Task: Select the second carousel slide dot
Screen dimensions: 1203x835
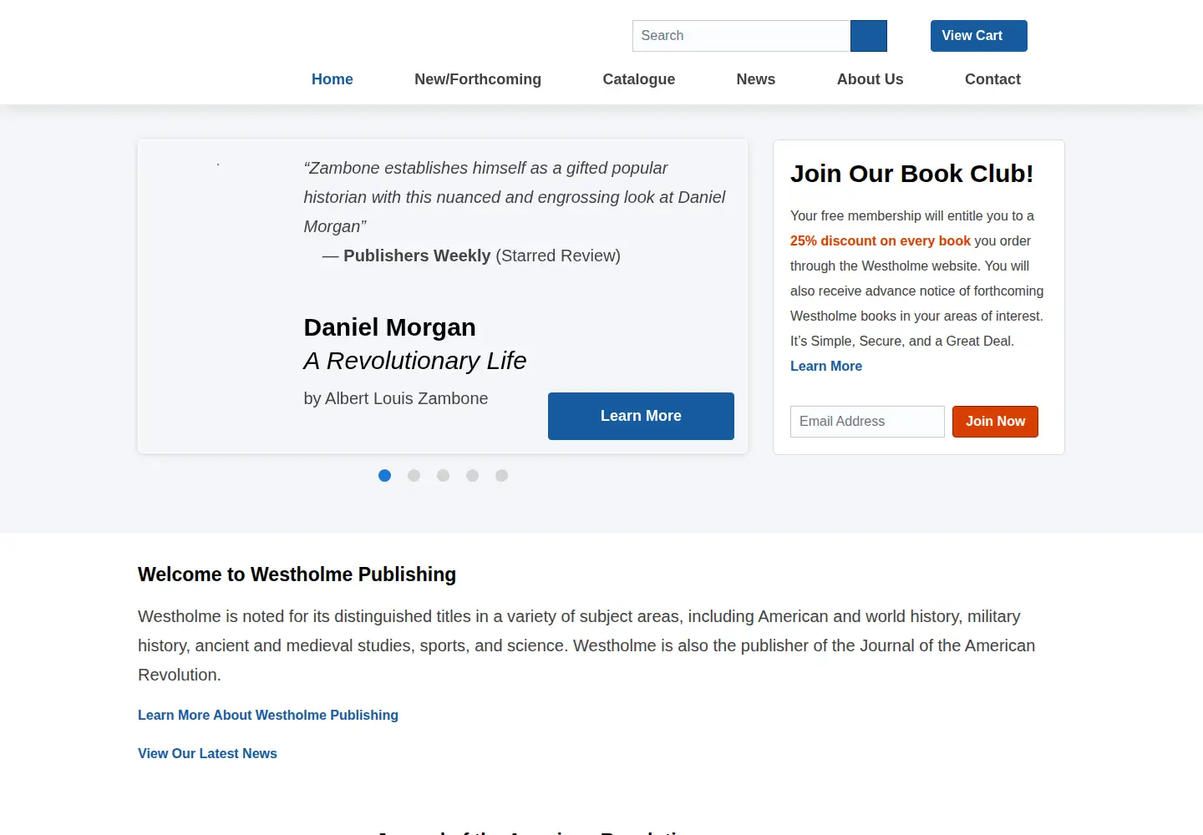Action: [x=414, y=475]
